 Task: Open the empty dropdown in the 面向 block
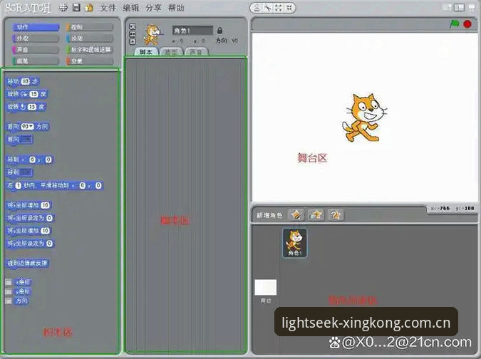[x=26, y=140]
